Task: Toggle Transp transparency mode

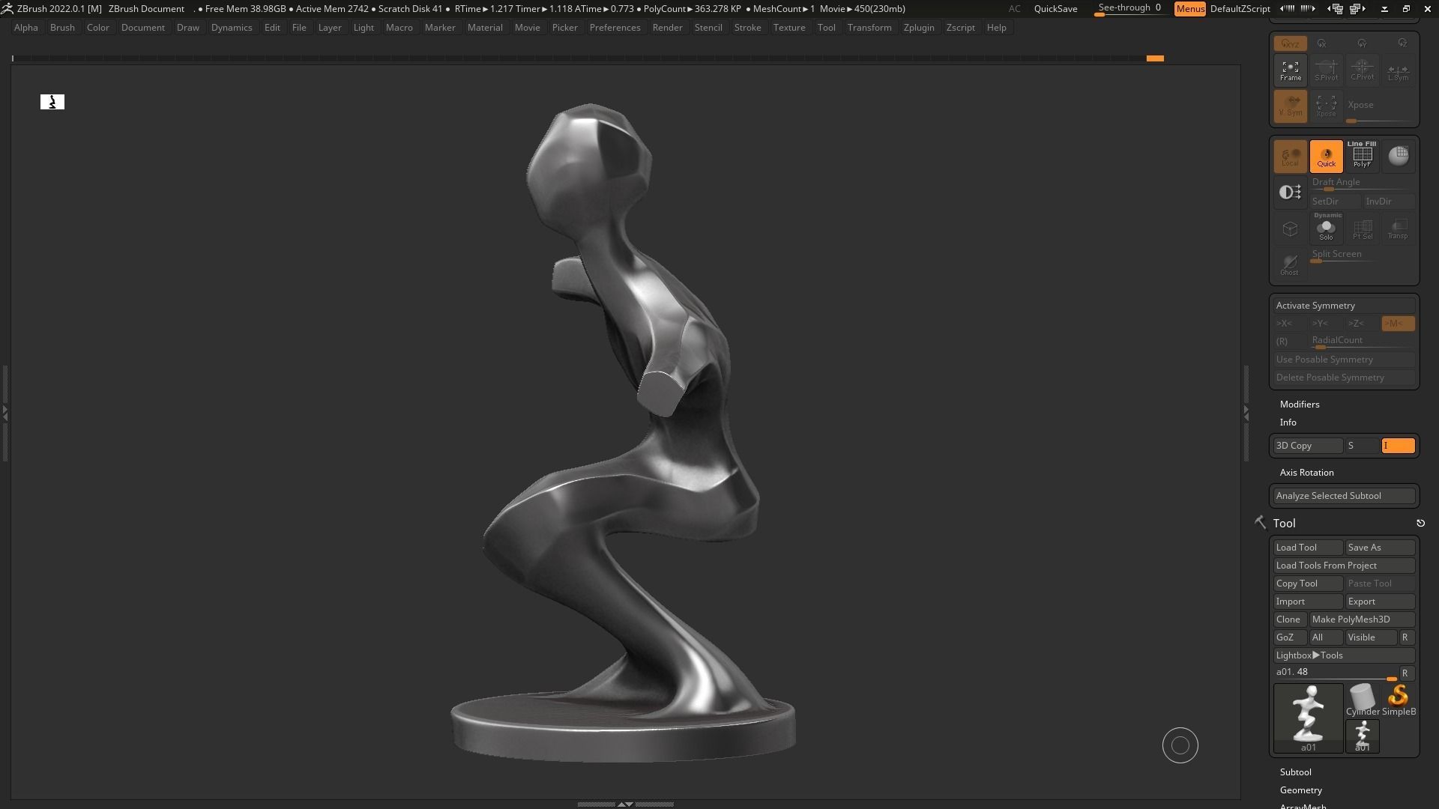Action: click(x=1398, y=228)
